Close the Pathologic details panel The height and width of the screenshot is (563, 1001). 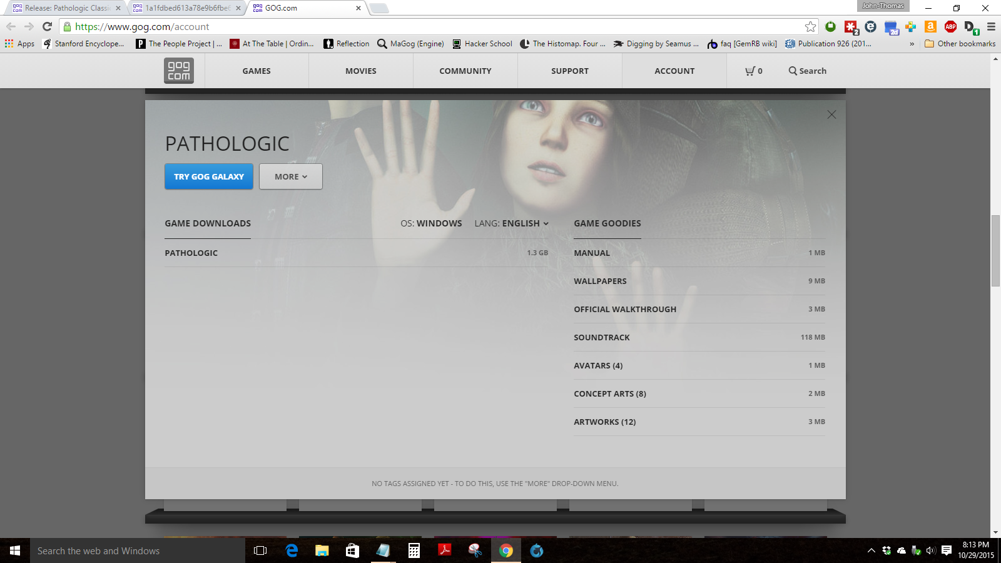click(x=831, y=114)
